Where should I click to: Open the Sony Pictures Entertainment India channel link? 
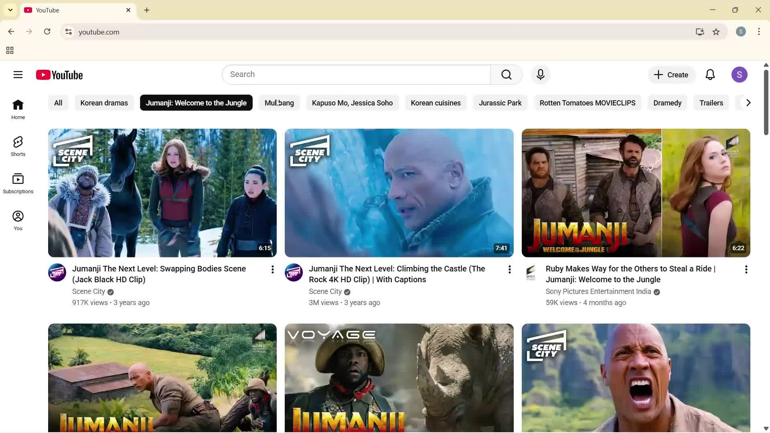598,291
